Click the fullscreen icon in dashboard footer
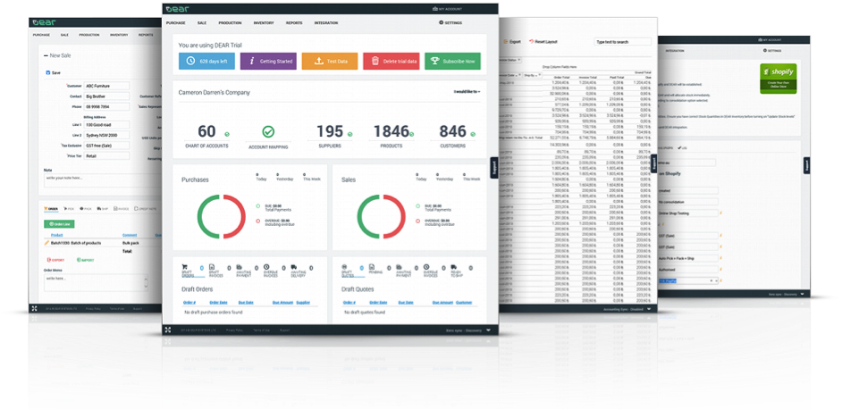 tap(167, 330)
